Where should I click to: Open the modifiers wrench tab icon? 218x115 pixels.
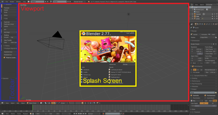click(x=209, y=24)
